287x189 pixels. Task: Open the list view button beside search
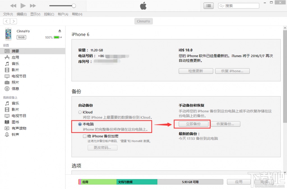[x=208, y=6]
